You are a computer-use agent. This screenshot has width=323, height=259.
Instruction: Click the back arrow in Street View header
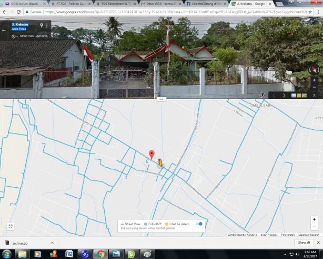[4, 30]
